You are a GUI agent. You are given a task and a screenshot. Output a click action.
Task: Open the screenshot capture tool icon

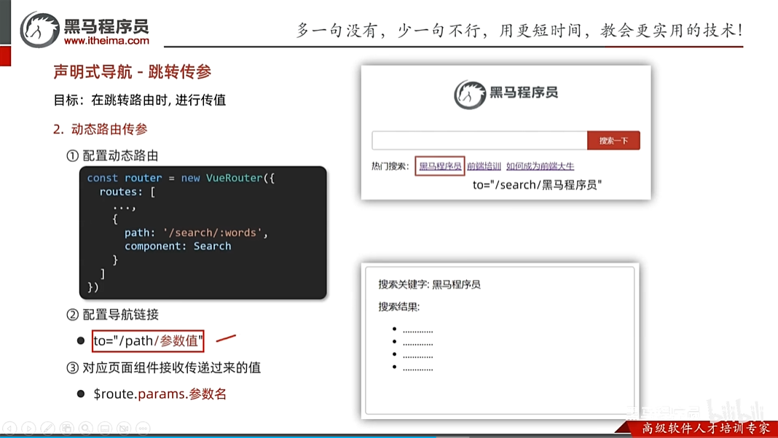[x=66, y=429]
